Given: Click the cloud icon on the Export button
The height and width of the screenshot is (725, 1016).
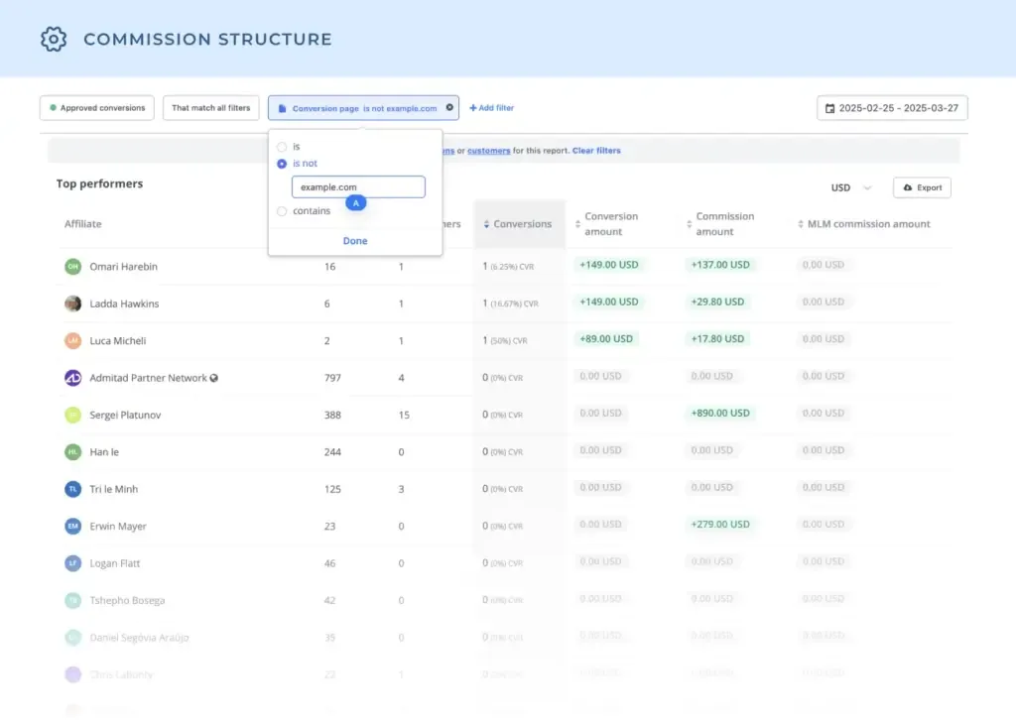Looking at the screenshot, I should coord(908,187).
